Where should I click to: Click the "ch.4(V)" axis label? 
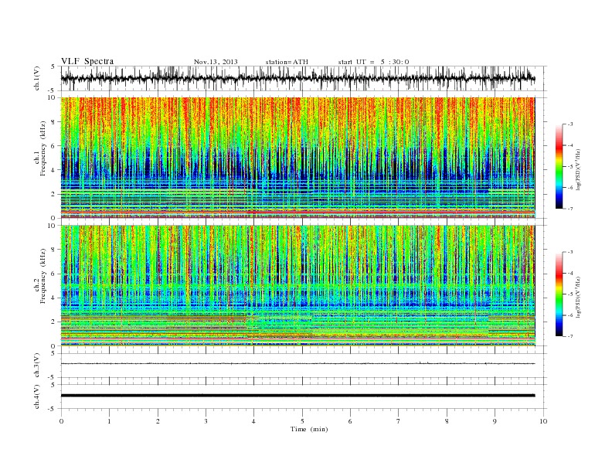tap(37, 396)
